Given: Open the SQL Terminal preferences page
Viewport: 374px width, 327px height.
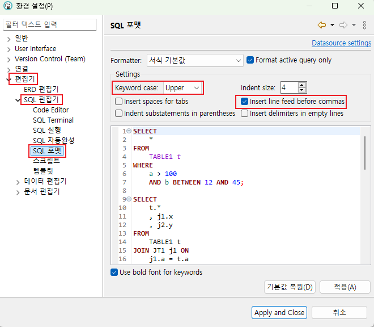Looking at the screenshot, I should click(x=53, y=120).
